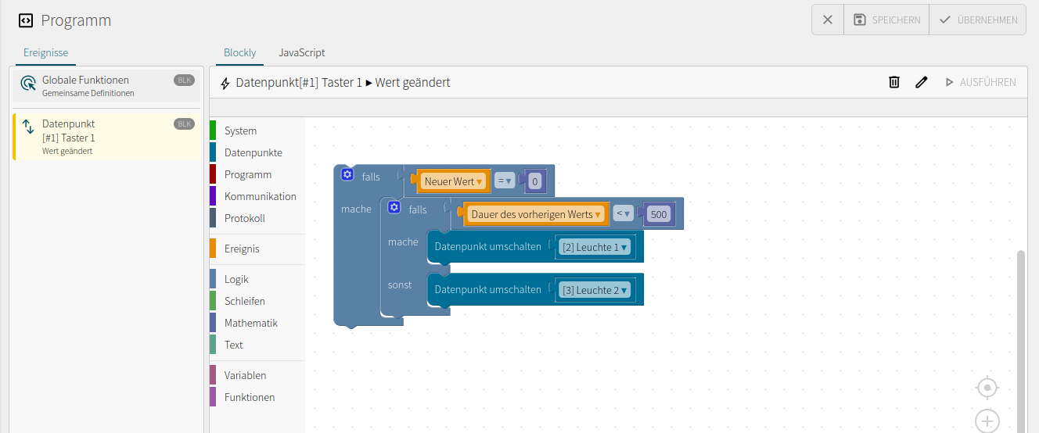
Task: Click the 500 number field
Action: tap(659, 214)
